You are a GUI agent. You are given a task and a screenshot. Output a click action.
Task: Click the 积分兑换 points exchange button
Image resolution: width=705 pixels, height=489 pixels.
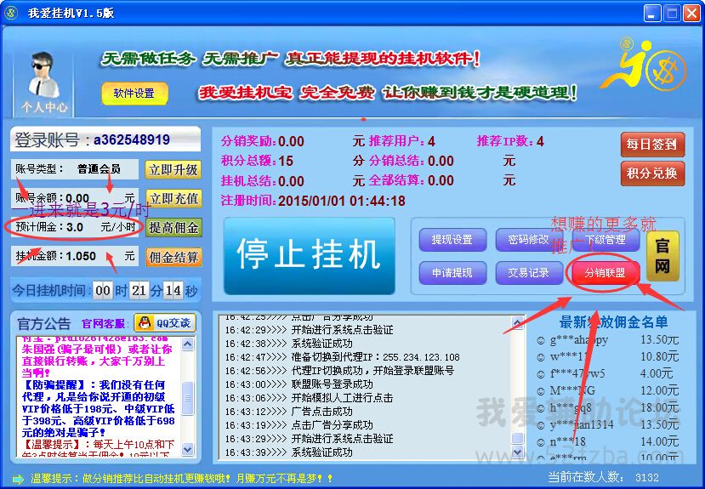652,173
